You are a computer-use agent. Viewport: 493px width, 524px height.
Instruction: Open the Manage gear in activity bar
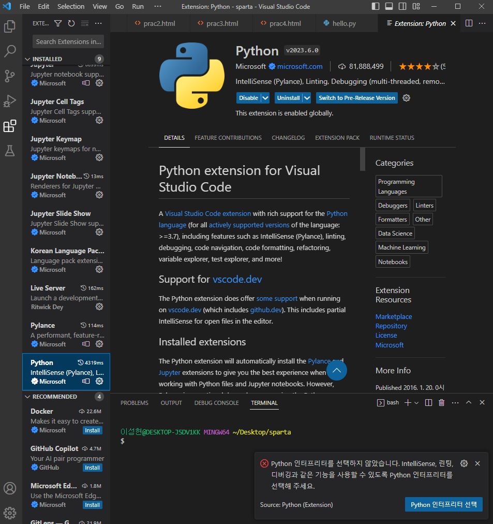coord(10,513)
